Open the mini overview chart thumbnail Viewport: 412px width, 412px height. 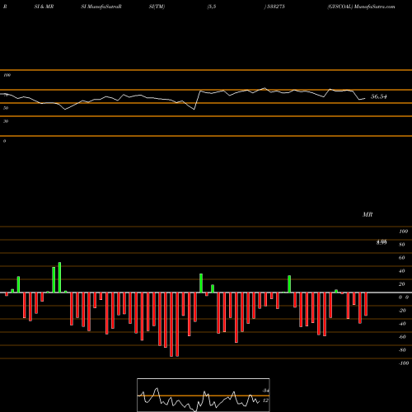(x=204, y=395)
